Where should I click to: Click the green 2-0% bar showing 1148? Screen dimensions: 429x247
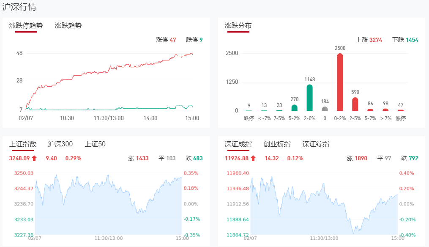pos(309,98)
